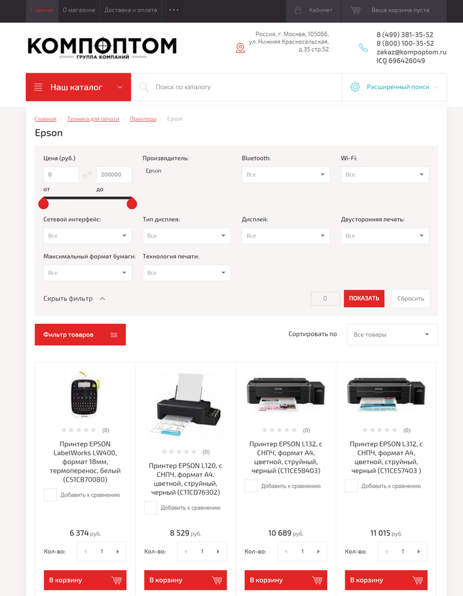The image size is (463, 596).
Task: Collapse filter via Скрыть фильтр
Action: click(74, 299)
